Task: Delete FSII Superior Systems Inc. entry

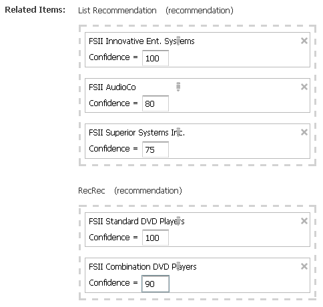Action: pos(304,132)
